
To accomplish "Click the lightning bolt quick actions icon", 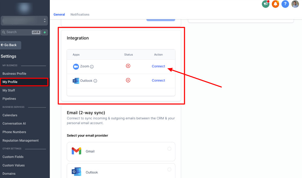I will 45,32.
